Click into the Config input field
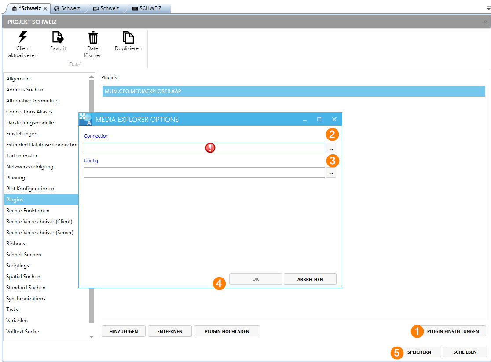Viewport: 491px width, 362px height. tap(204, 172)
